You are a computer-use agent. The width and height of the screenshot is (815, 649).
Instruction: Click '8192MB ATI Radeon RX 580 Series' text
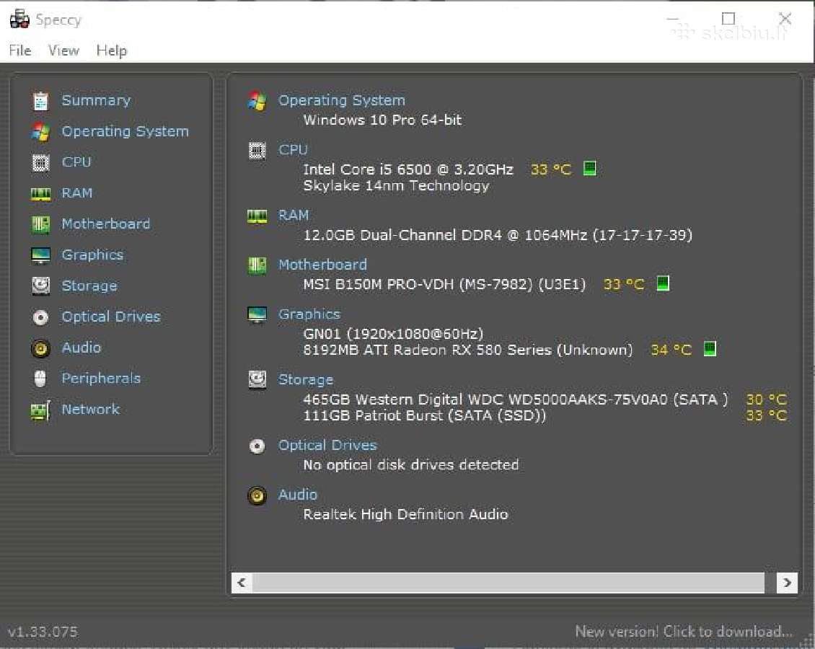468,350
